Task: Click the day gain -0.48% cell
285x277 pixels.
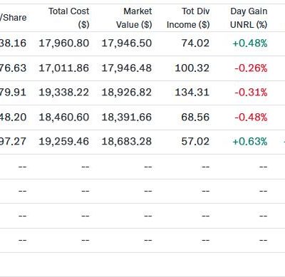Action: tap(251, 117)
